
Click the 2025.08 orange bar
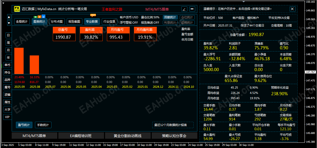pos(34,65)
